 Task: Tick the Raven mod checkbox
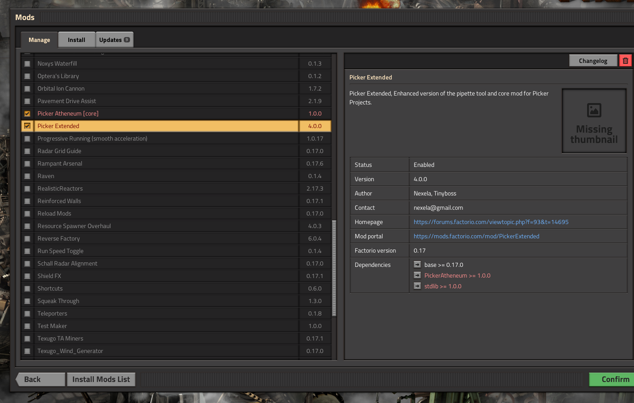click(27, 176)
